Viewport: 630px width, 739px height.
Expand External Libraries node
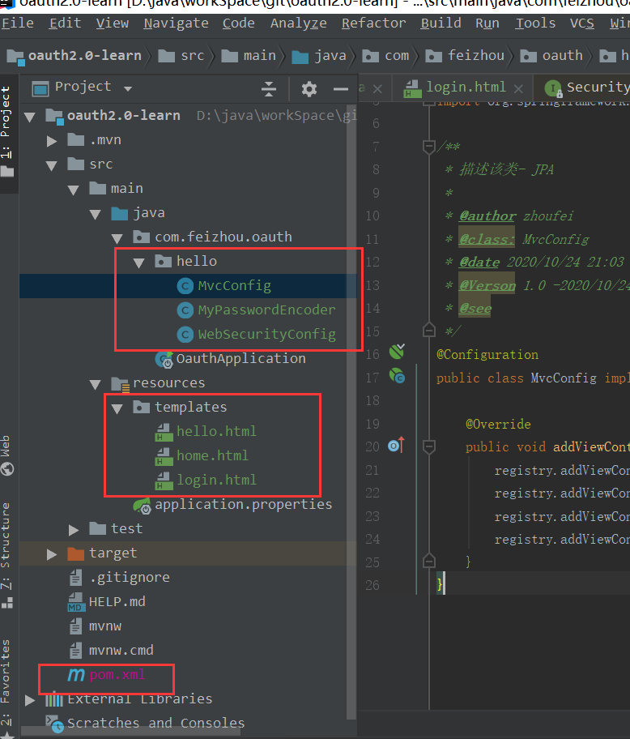[30, 700]
